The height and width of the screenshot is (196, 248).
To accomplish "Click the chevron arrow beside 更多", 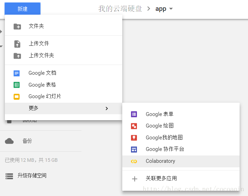I will pos(107,108).
